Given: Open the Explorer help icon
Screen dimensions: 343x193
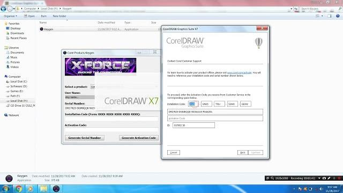Looking at the screenshot, I should [338, 16].
